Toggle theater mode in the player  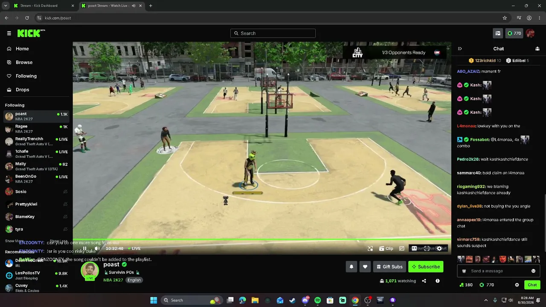point(414,249)
